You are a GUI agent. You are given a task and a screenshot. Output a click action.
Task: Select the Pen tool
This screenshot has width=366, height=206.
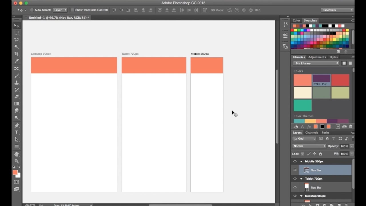pos(17,125)
